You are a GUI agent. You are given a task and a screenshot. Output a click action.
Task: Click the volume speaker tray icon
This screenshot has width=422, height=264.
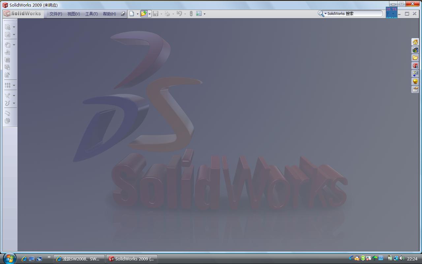[x=402, y=258]
